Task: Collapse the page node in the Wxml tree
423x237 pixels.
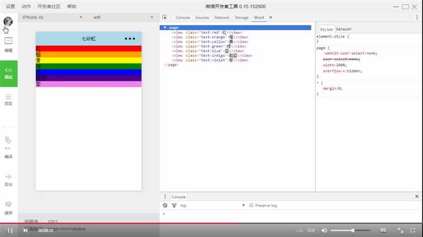Action: [165, 28]
